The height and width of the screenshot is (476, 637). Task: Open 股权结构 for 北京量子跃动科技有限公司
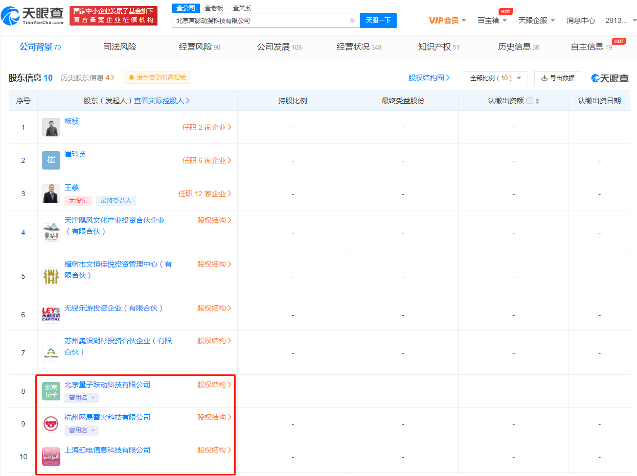[215, 385]
